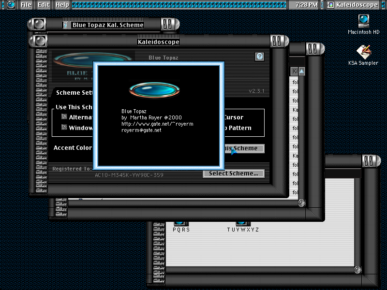Close the Blue Topaz Kal. Scheme window
Viewport: 387px width, 290px height.
[x=39, y=24]
